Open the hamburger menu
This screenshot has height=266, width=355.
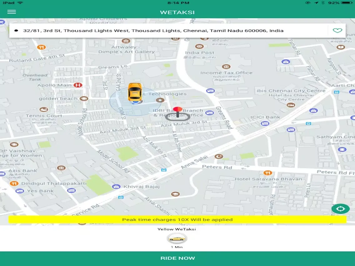coord(12,12)
